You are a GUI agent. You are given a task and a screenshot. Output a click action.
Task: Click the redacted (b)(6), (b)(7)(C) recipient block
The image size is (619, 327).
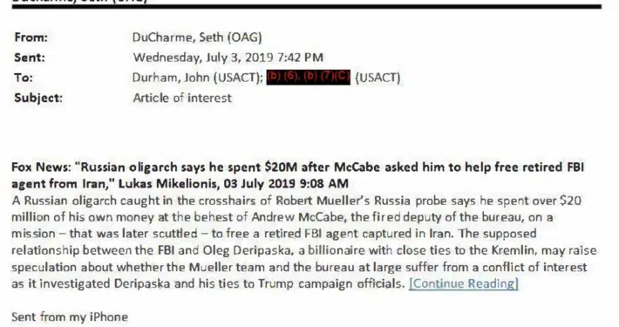pyautogui.click(x=309, y=77)
